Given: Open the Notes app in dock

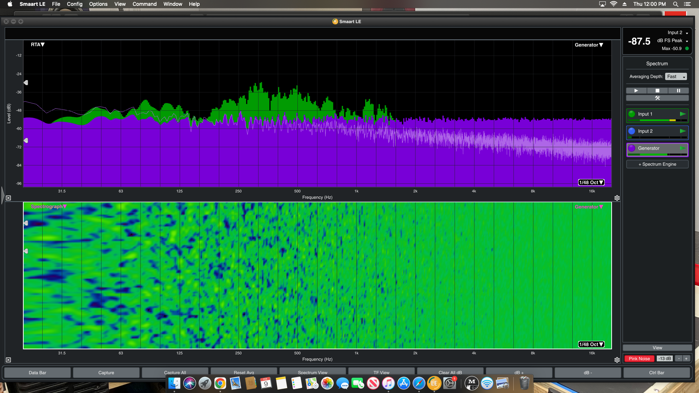Looking at the screenshot, I should [x=281, y=383].
